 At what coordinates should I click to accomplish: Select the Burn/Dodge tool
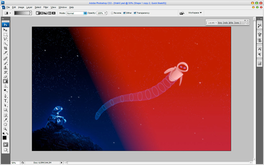pos(5,91)
